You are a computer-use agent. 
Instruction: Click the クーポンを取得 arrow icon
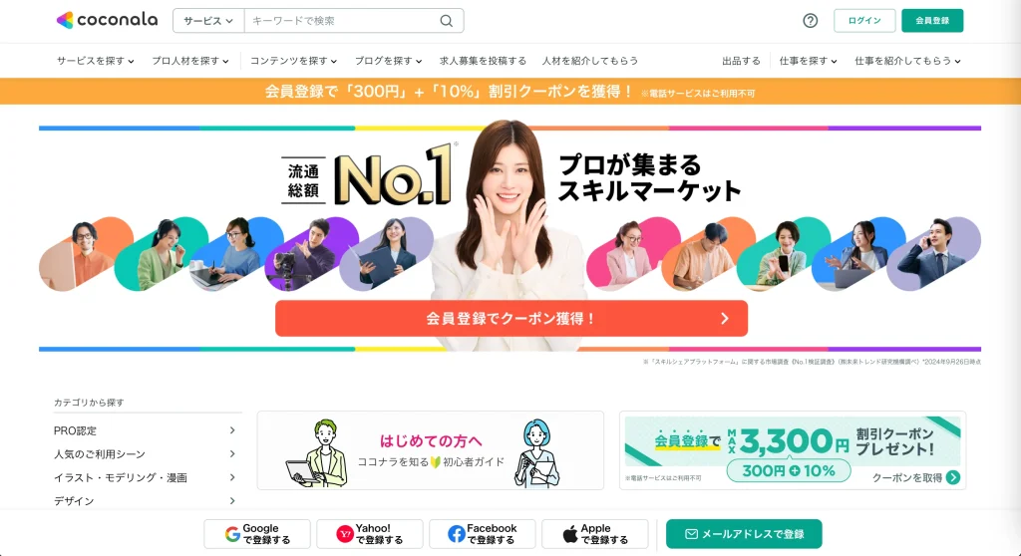pyautogui.click(x=953, y=478)
